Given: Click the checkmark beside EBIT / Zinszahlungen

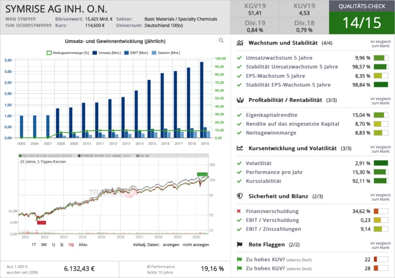Looking at the screenshot, I should (x=239, y=229).
